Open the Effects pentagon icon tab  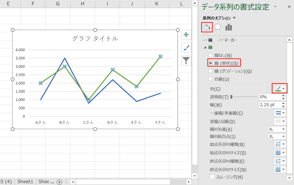[x=218, y=27]
